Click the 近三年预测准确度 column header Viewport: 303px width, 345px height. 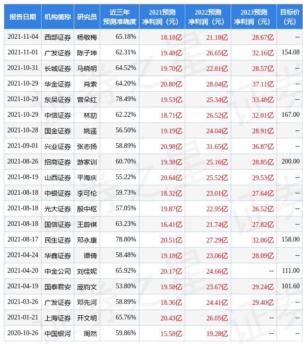[120, 17]
